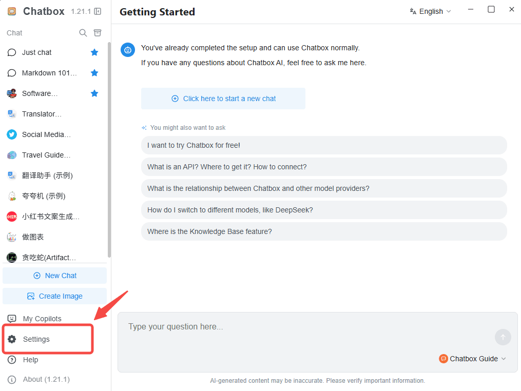The height and width of the screenshot is (391, 521).
Task: Maximize the Chatbox window
Action: pyautogui.click(x=491, y=10)
